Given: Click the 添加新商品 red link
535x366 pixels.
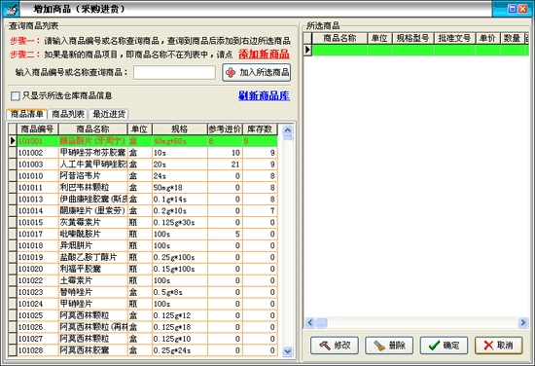Looking at the screenshot, I should pos(264,54).
